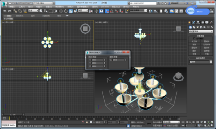Click the Auto Key button
This screenshot has width=216, height=129.
[157, 122]
